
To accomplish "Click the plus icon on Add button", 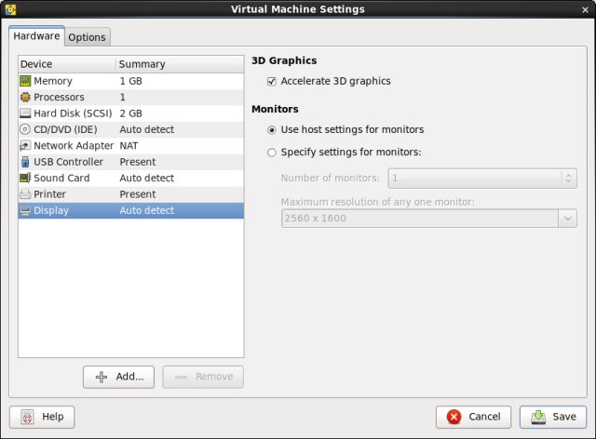I will click(102, 377).
